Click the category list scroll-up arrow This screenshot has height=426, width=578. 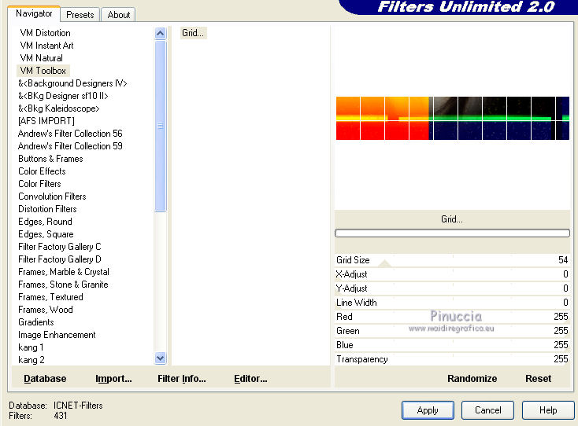161,34
